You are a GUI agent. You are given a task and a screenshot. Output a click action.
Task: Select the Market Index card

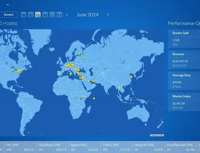184,102
